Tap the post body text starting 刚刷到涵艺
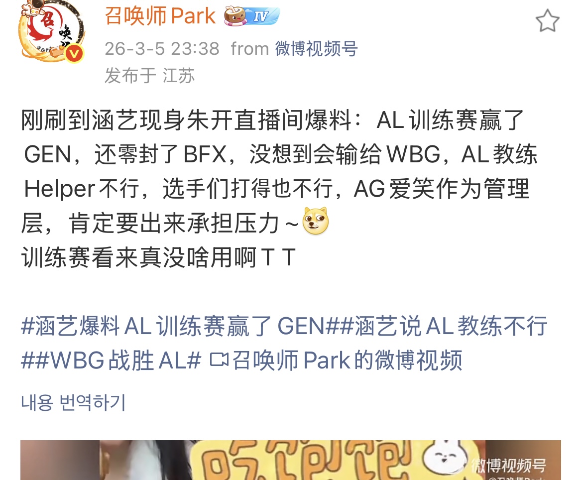This screenshot has height=480, width=582. pyautogui.click(x=278, y=189)
